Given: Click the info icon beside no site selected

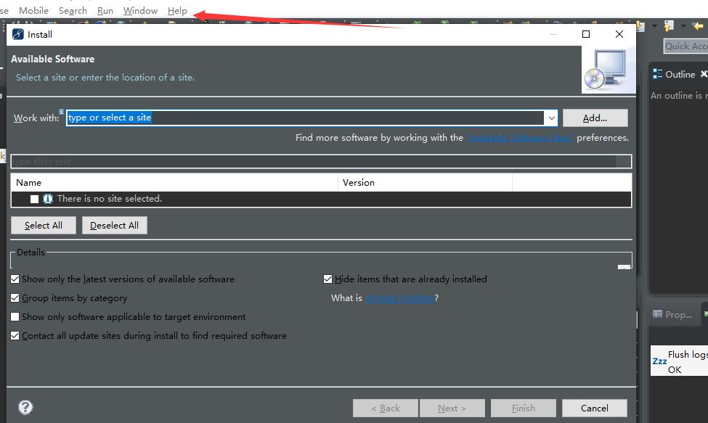Looking at the screenshot, I should point(48,199).
